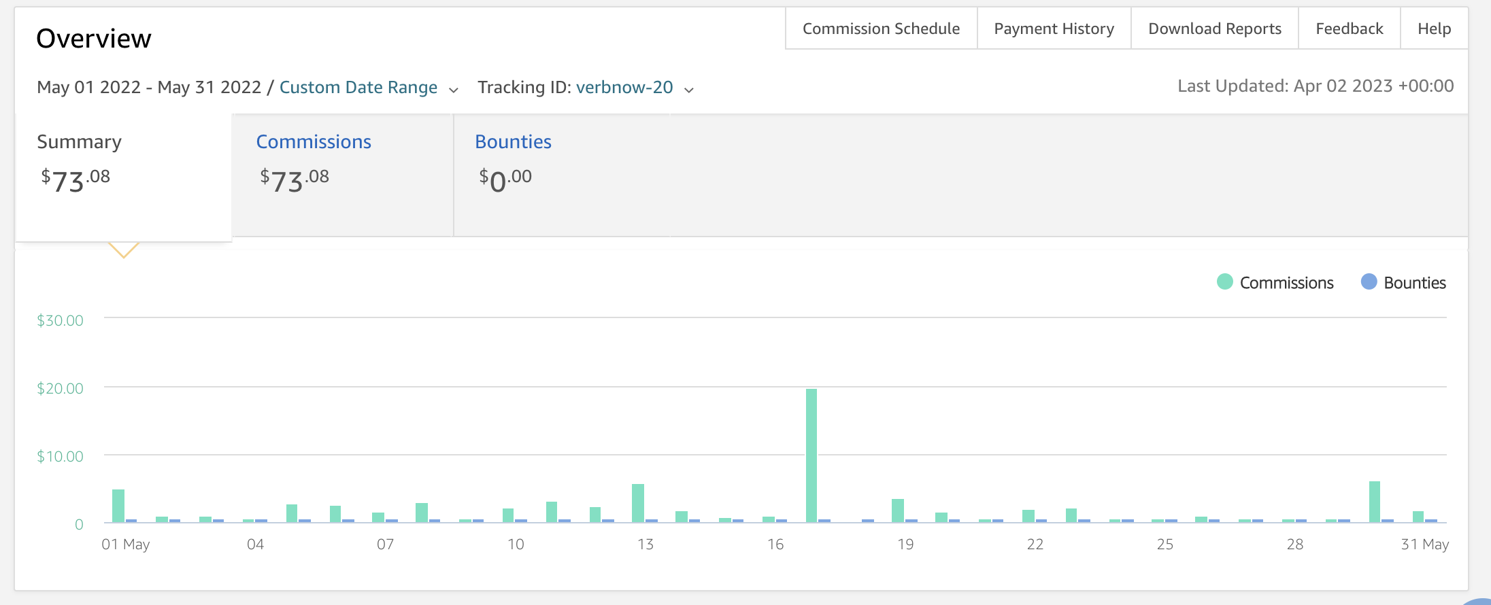Toggle Bounties series via blue legend dot

(x=1369, y=282)
